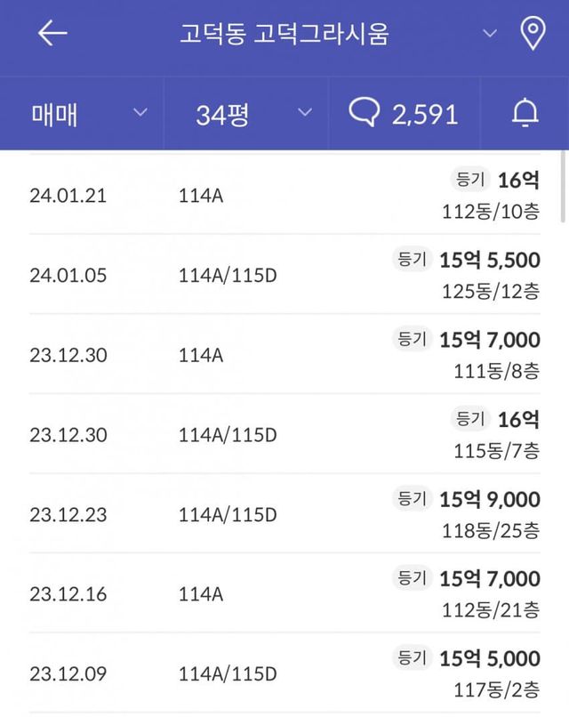Tap the 111동/8층 sale price 15억 7,000
569x717 pixels.
(489, 340)
